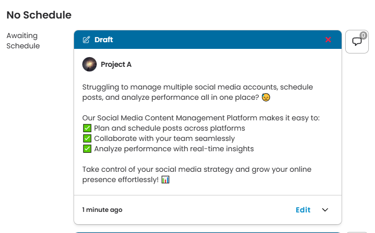
Task: Click the 1 minute ago timestamp
Action: (x=102, y=210)
